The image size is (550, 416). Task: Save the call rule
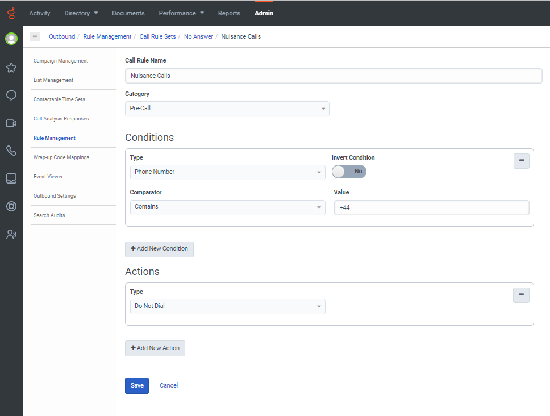point(137,385)
